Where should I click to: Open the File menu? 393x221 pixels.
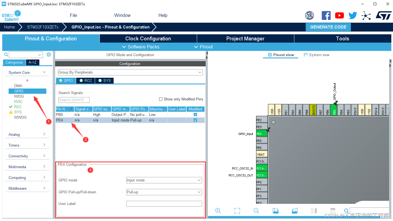(x=73, y=15)
